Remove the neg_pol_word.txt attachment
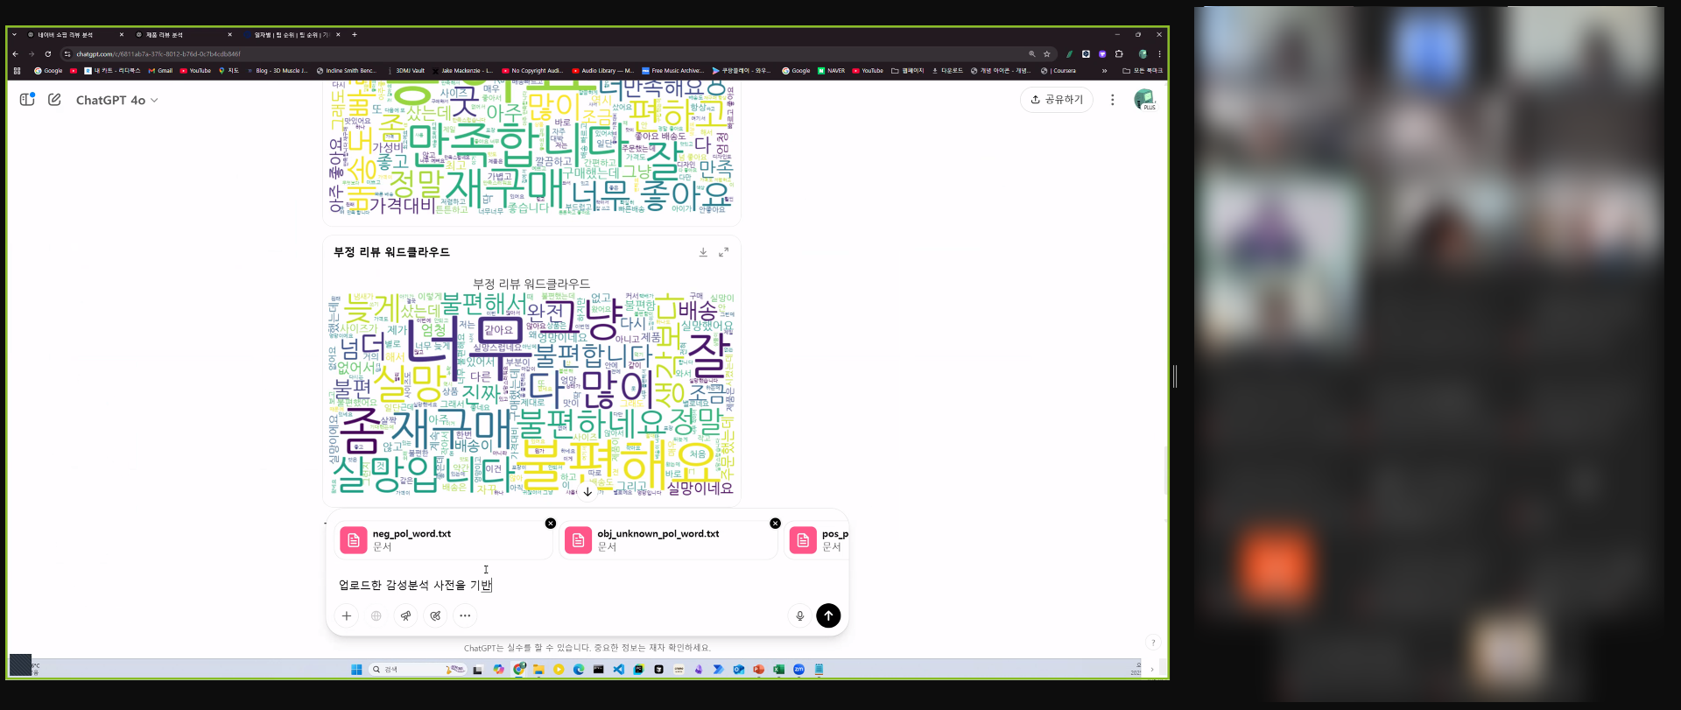Screen dimensions: 1681x710 (551, 524)
